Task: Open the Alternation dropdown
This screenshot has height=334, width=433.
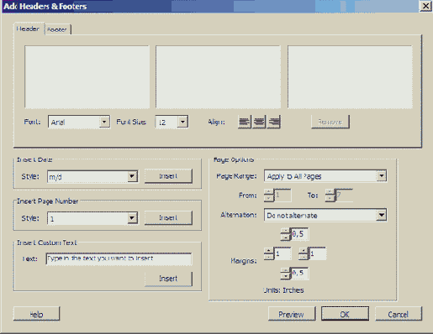Action: [325, 215]
